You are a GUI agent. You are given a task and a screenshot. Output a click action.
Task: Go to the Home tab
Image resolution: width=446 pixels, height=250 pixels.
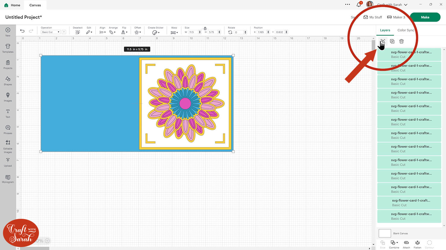coord(12,5)
